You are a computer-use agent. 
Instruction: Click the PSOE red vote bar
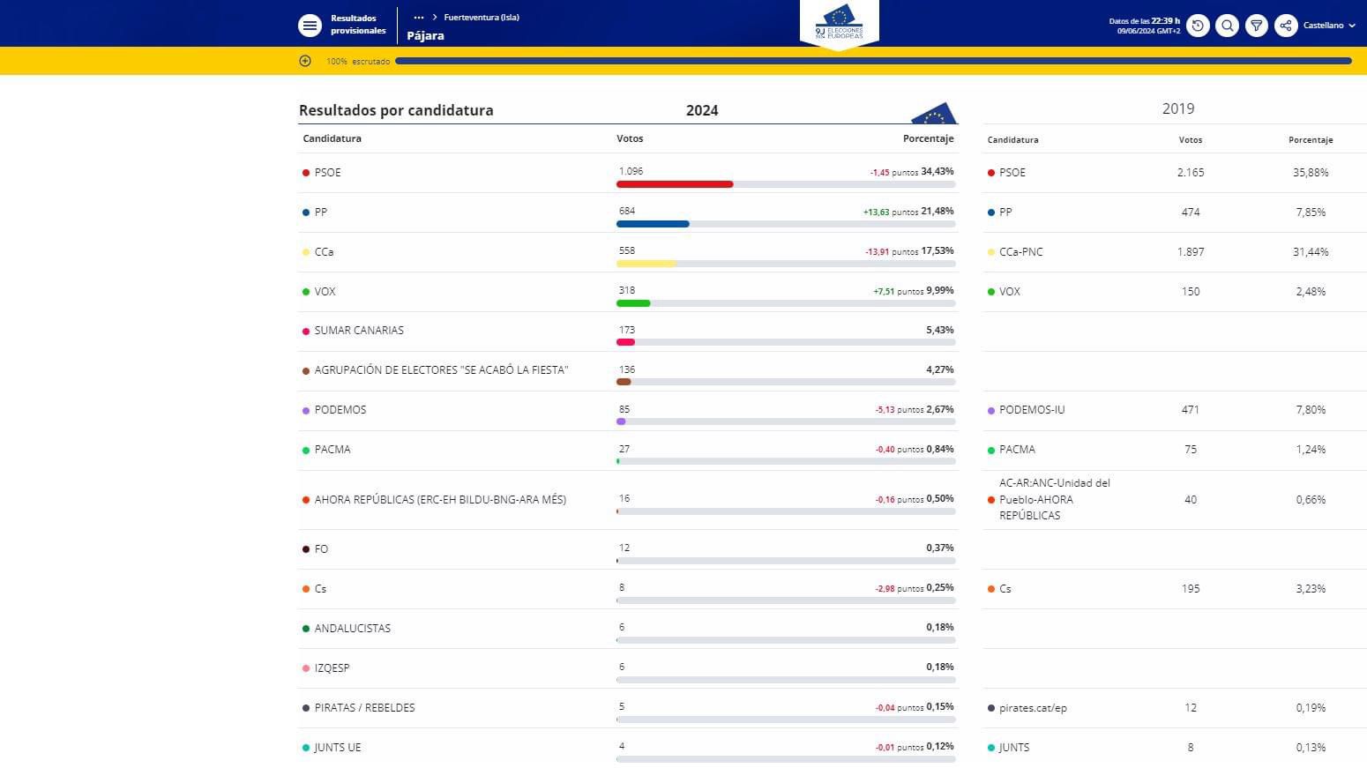point(675,184)
